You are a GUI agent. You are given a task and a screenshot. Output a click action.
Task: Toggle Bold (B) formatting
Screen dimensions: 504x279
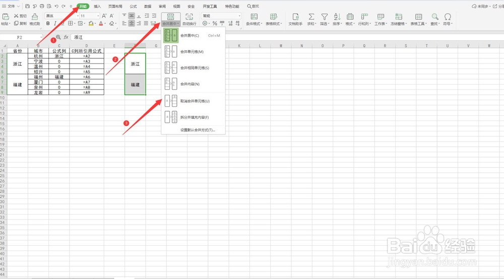point(48,24)
